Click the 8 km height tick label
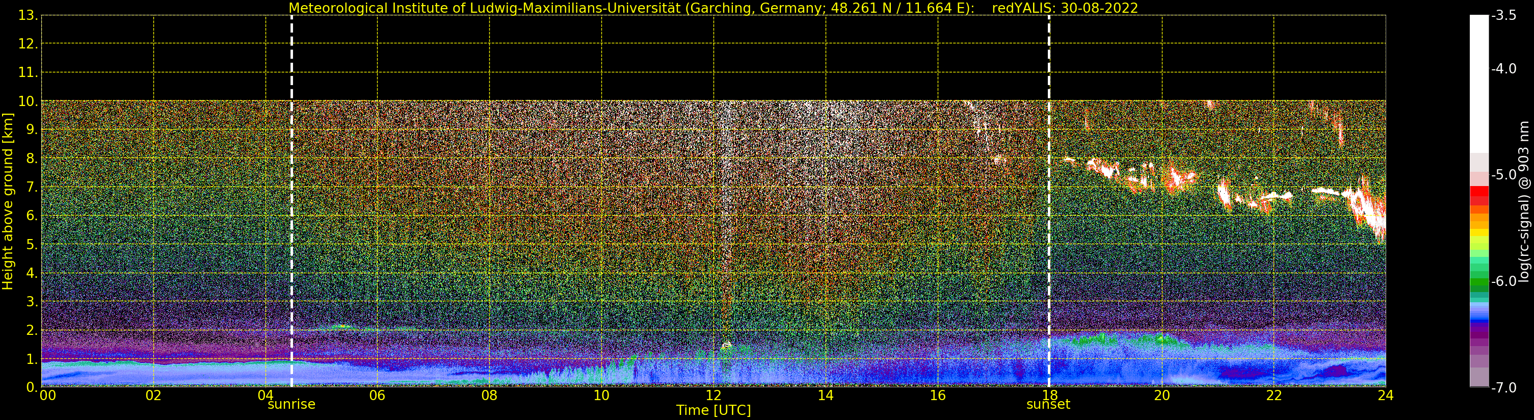Image resolution: width=1534 pixels, height=420 pixels. 32,159
